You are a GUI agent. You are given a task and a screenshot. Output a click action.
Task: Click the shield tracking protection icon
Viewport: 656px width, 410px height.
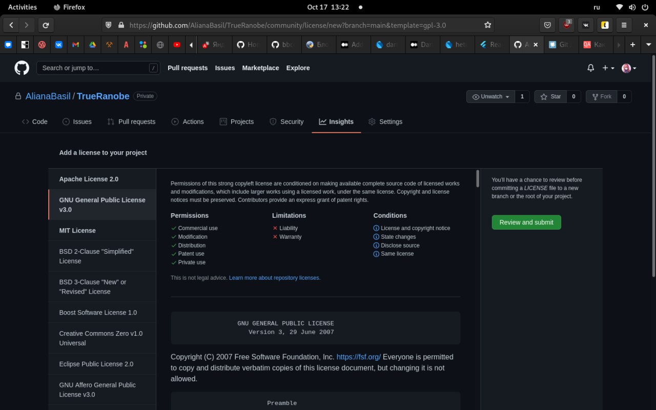tap(108, 25)
